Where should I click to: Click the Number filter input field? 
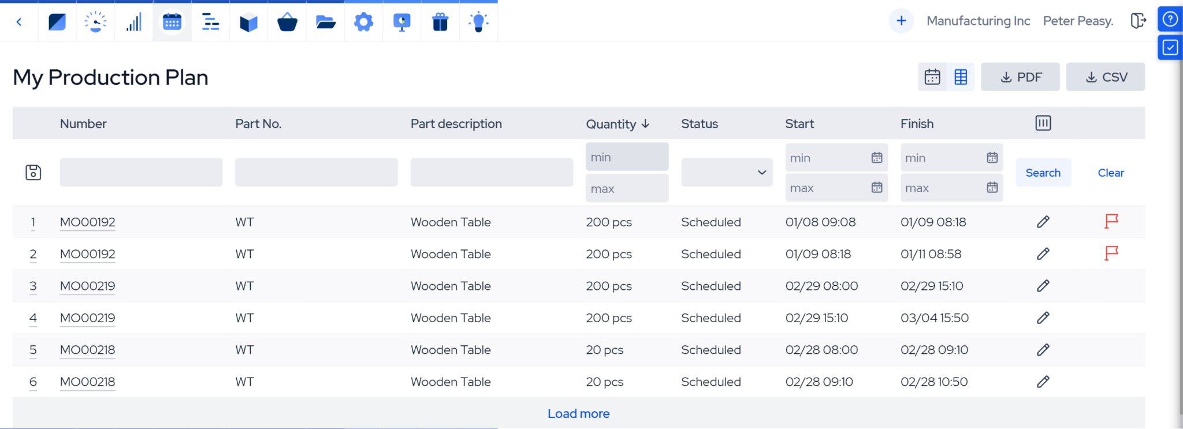point(141,172)
